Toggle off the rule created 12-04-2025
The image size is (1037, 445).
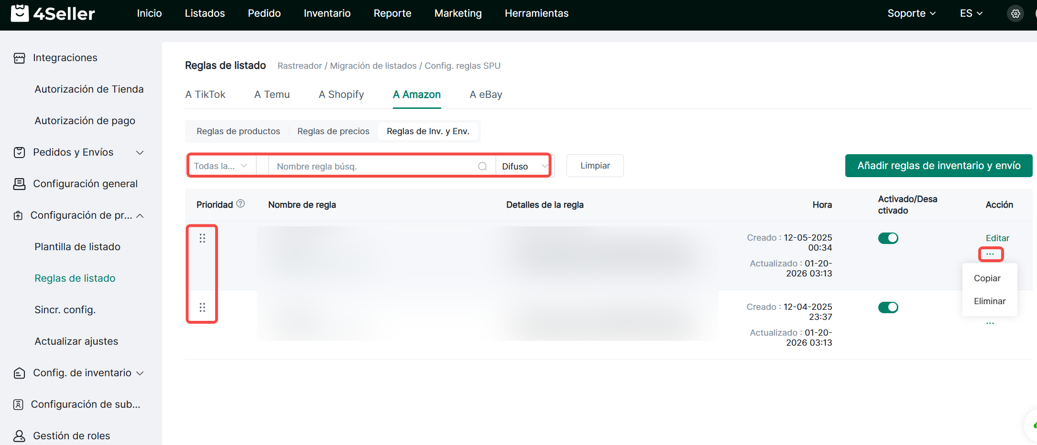click(x=888, y=307)
